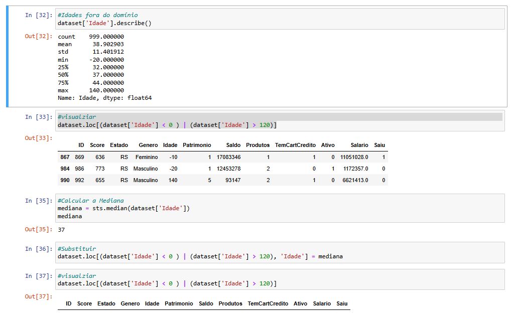The width and height of the screenshot is (511, 315).
Task: Click the Out[32] output prompt label
Action: coord(39,37)
